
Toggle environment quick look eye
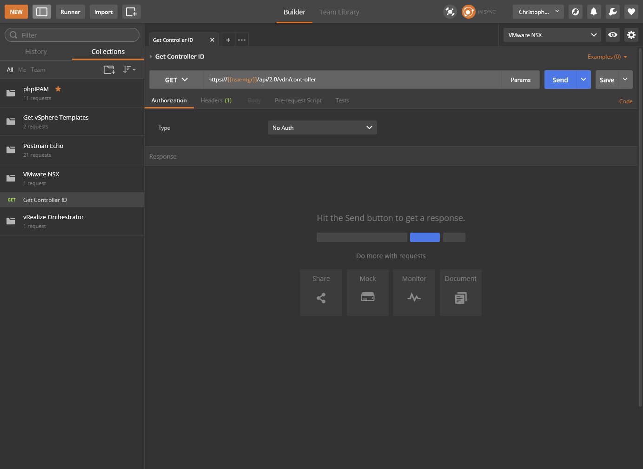[613, 35]
